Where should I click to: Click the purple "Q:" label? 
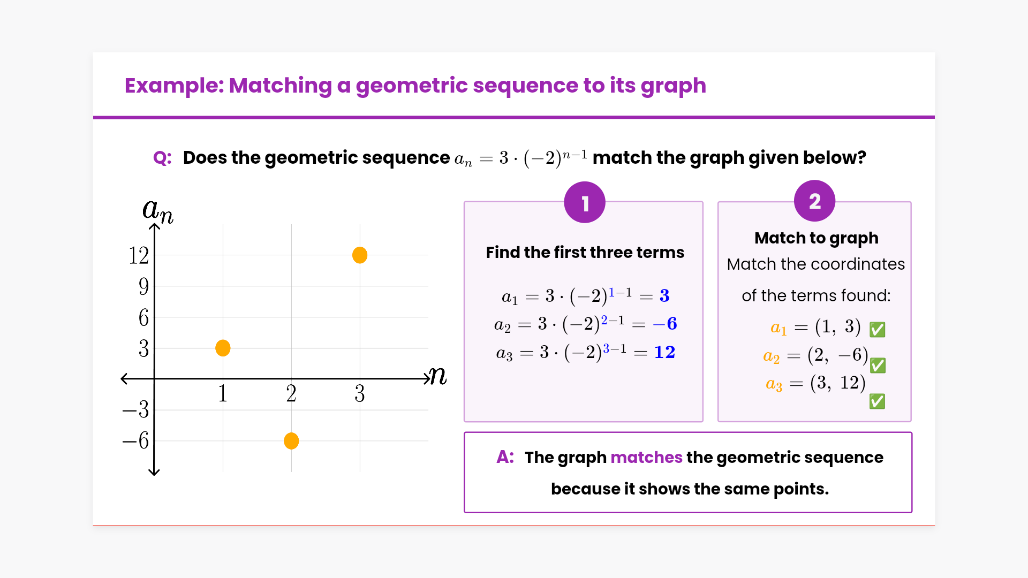[x=162, y=158]
